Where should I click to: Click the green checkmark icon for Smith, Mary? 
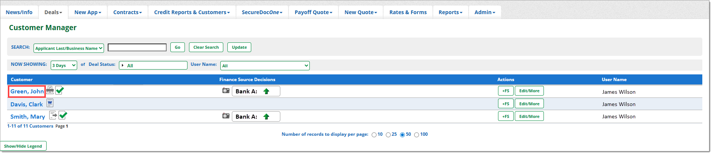click(x=63, y=115)
